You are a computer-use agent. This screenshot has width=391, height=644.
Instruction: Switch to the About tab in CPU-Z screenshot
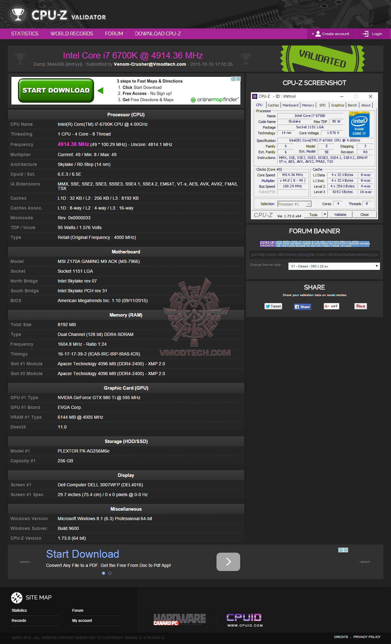click(x=366, y=105)
